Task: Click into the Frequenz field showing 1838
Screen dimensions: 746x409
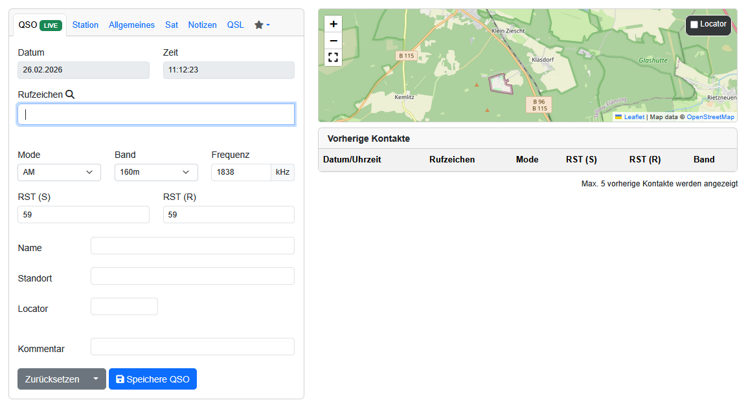Action: click(x=241, y=172)
